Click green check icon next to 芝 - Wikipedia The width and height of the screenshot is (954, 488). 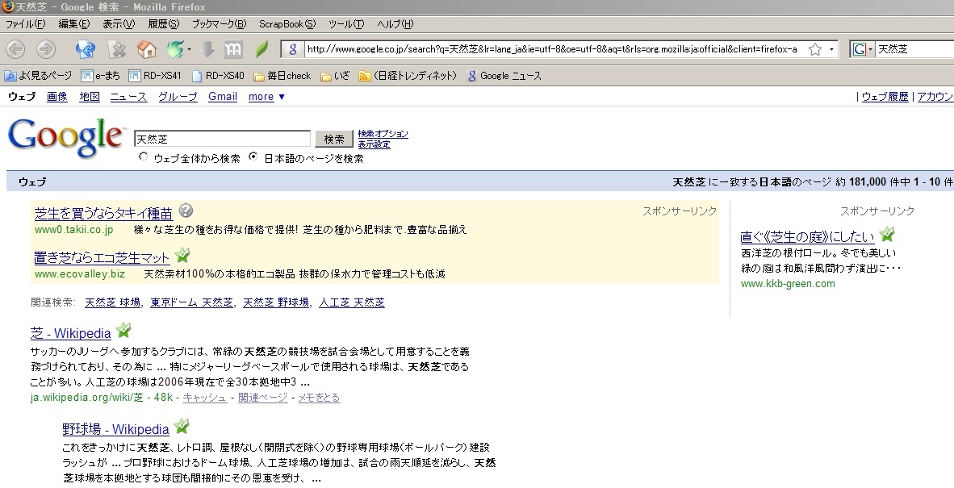[x=123, y=331]
